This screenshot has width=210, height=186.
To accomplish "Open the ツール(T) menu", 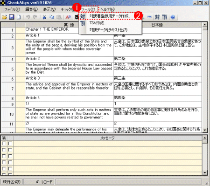I will tap(88, 9).
